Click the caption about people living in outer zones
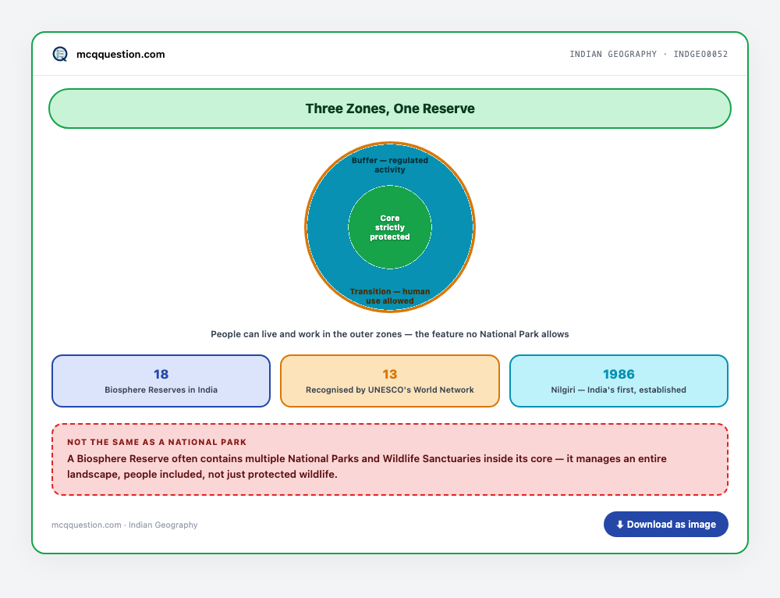780x598 pixels. pyautogui.click(x=390, y=334)
